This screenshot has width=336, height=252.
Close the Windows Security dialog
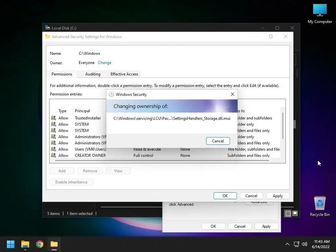pyautogui.click(x=233, y=94)
